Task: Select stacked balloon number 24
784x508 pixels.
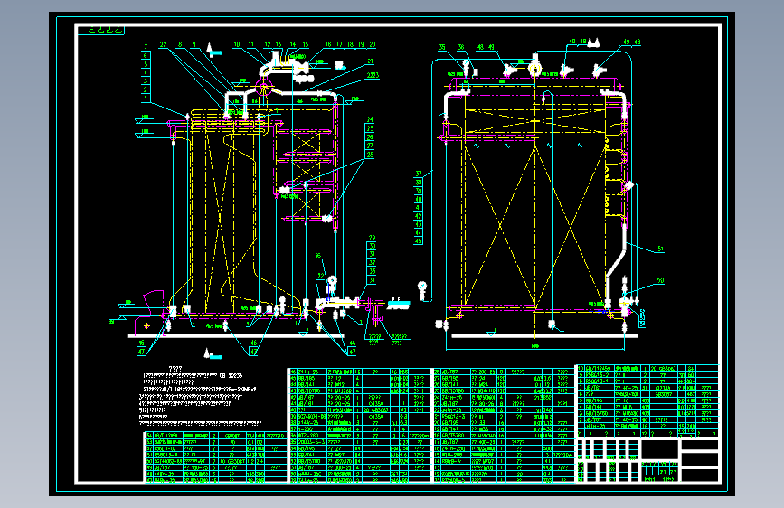Action: 370,119
